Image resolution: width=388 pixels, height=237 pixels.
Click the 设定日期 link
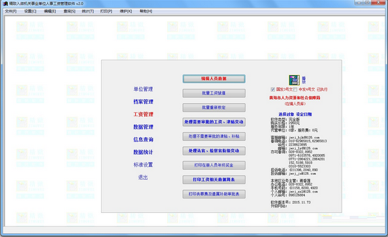pos(304,114)
